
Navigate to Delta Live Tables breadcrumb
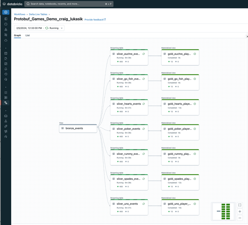click(38, 14)
